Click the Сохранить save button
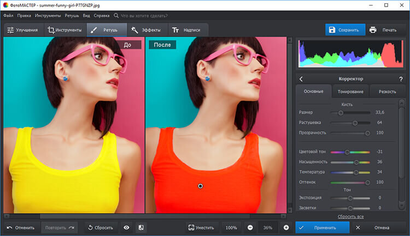 point(345,30)
